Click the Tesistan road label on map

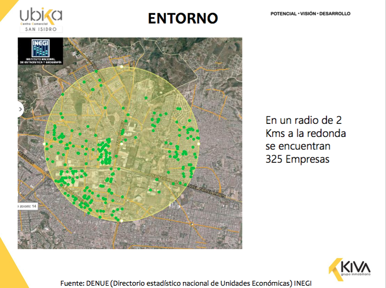tap(26, 157)
